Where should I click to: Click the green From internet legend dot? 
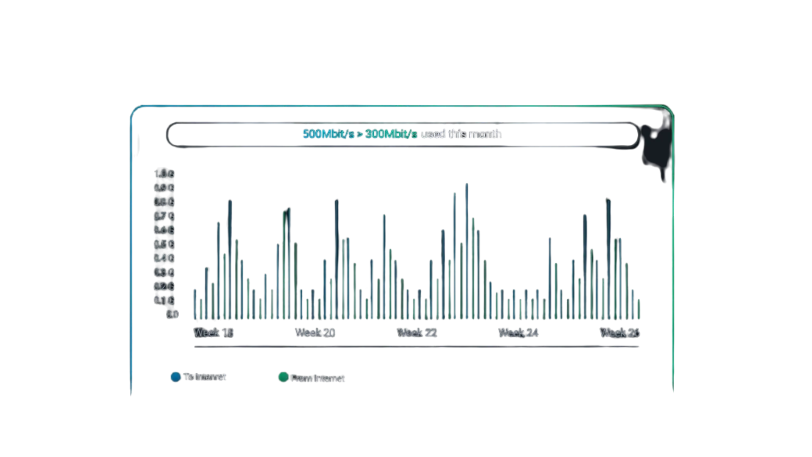(x=283, y=377)
